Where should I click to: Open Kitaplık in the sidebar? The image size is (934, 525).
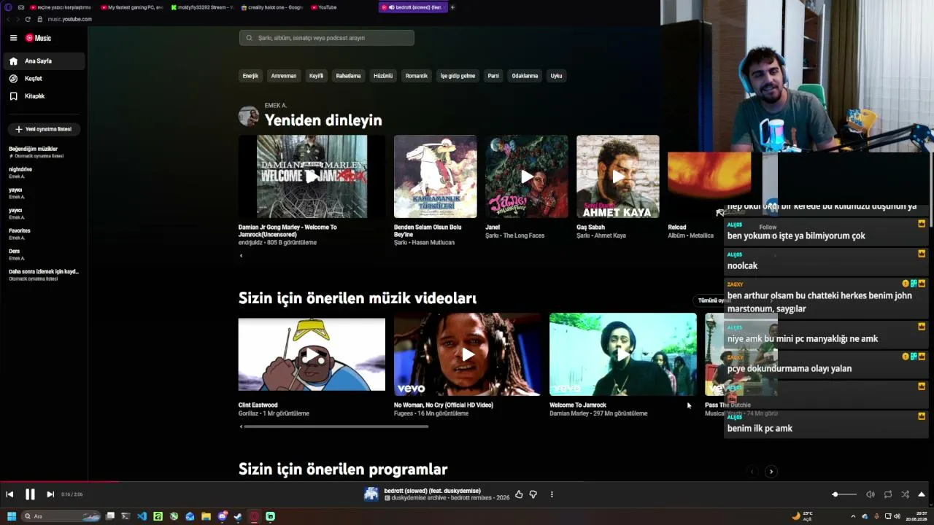pyautogui.click(x=44, y=96)
